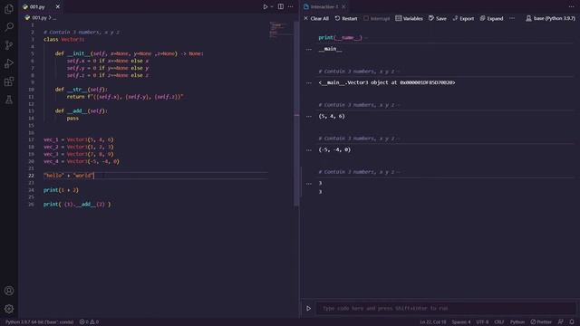This screenshot has height=326, width=580.
Task: Click the Interrupt kernel button
Action: tap(377, 18)
